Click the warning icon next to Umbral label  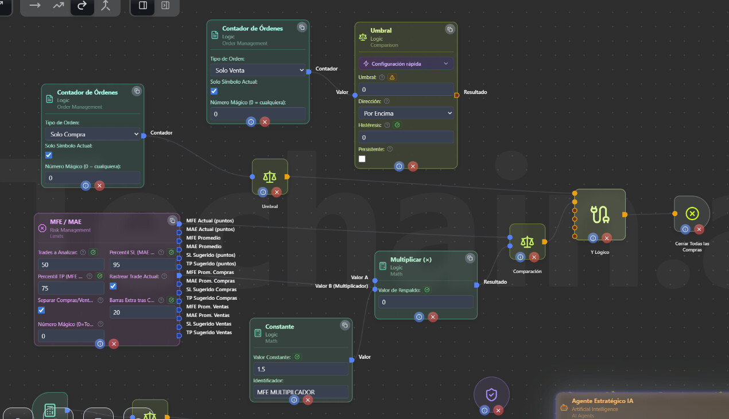click(392, 77)
